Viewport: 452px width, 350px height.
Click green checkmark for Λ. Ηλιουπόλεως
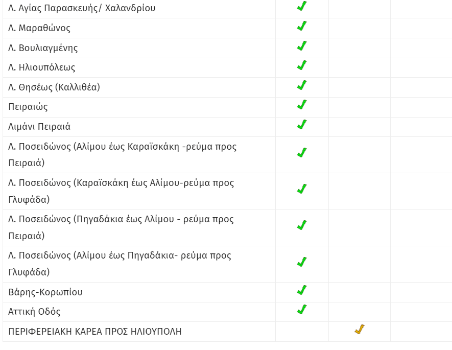[x=302, y=65]
